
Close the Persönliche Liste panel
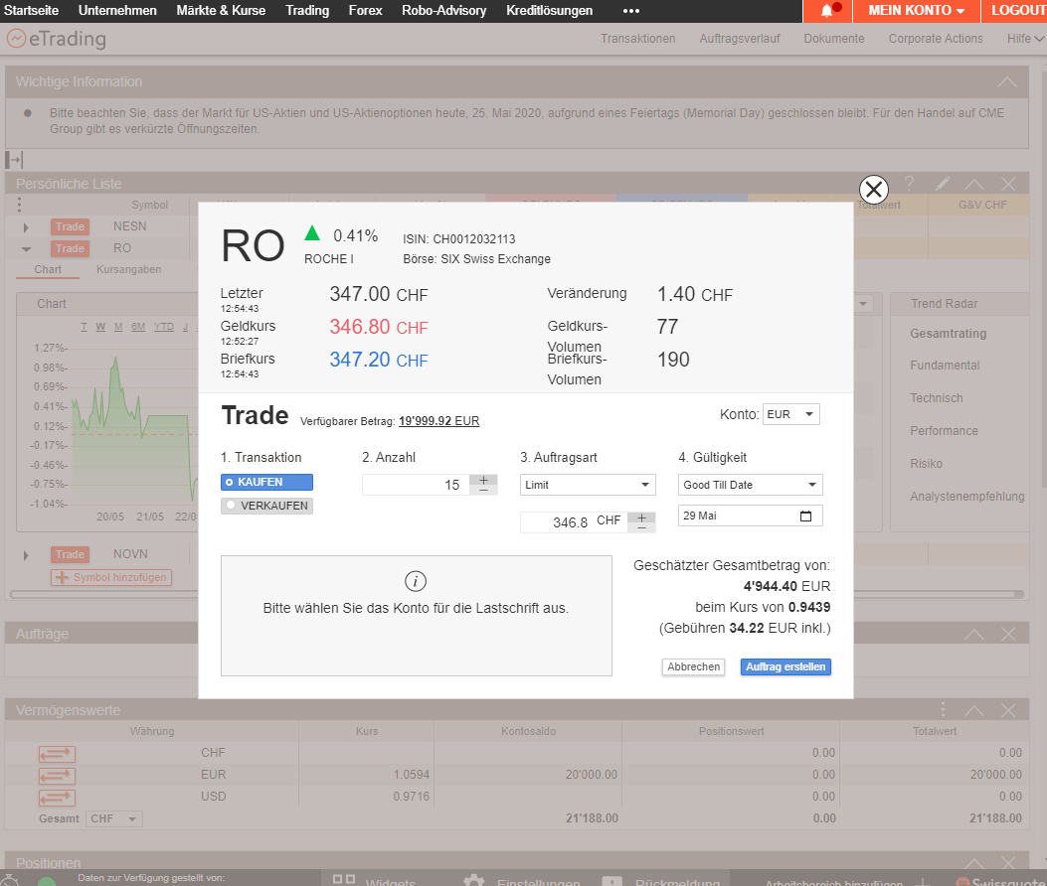(1008, 184)
